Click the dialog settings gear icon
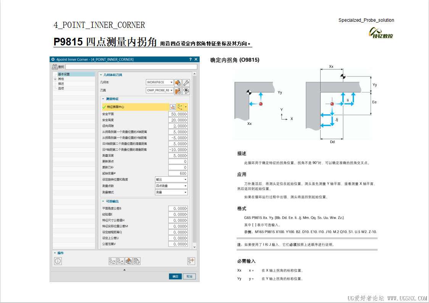The image size is (429, 303). pos(53,60)
